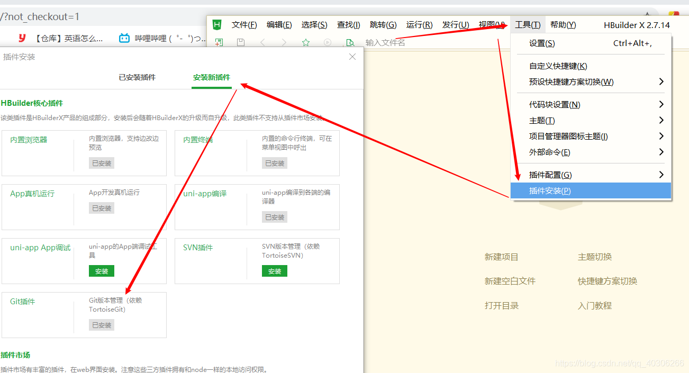Click the uni-app App调试 plugin title
This screenshot has width=689, height=373.
40,248
